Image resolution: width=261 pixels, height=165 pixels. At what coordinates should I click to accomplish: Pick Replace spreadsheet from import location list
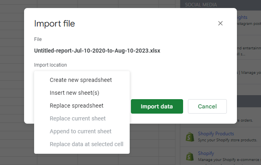(x=77, y=106)
